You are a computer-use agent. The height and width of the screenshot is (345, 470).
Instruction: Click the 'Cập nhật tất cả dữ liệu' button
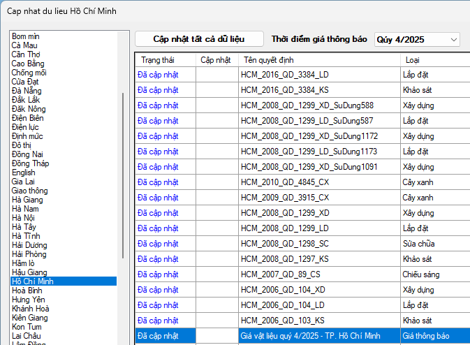[199, 39]
